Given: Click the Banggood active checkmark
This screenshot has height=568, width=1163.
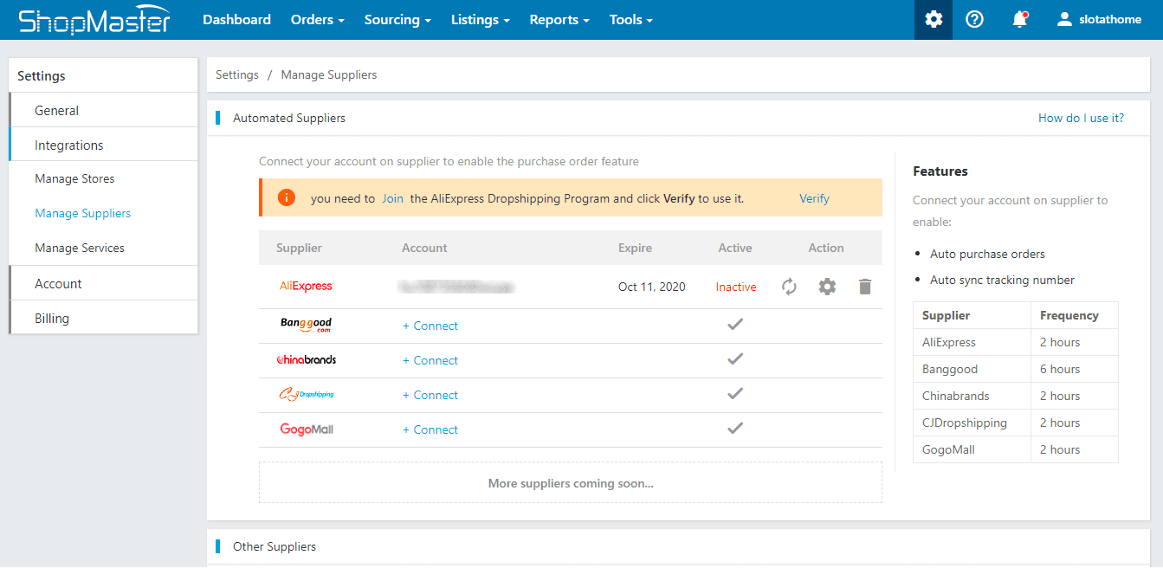Looking at the screenshot, I should (735, 325).
